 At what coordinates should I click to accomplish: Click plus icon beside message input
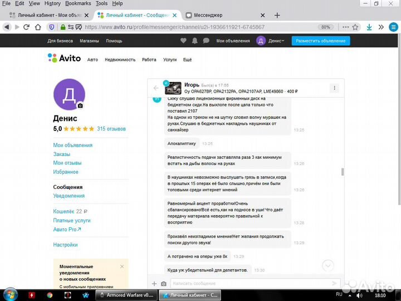154,284
